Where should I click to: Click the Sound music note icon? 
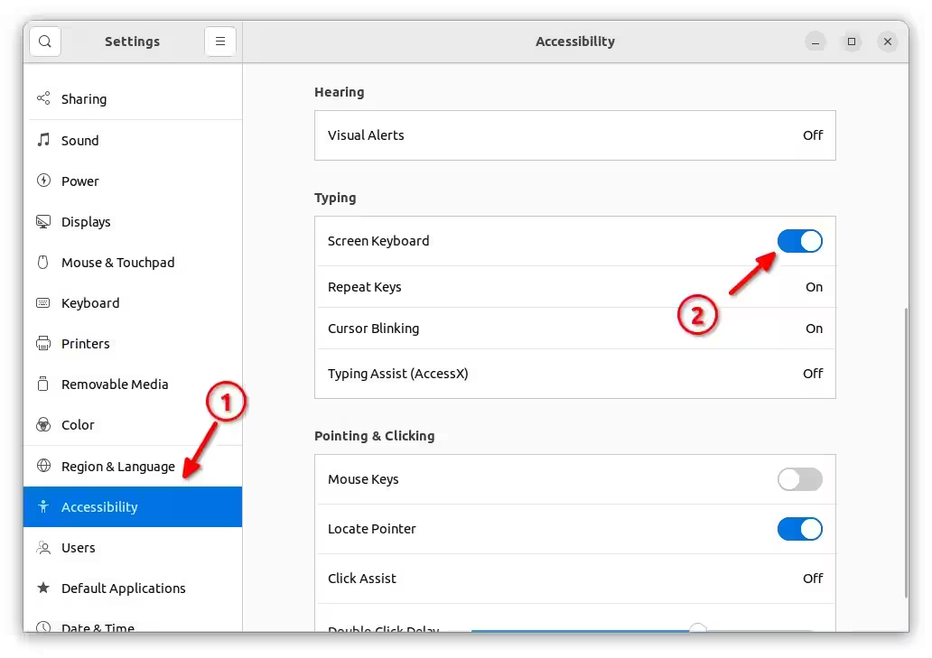tap(43, 140)
